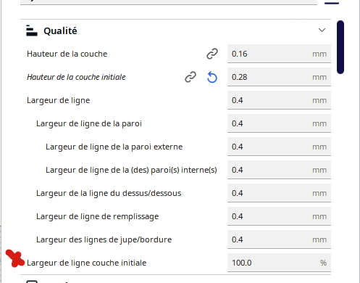Edit Hauteur de la couche initiale field
The height and width of the screenshot is (283, 360).
point(279,77)
